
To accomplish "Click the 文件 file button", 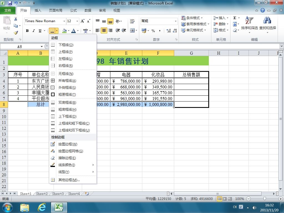I will click(7, 11).
